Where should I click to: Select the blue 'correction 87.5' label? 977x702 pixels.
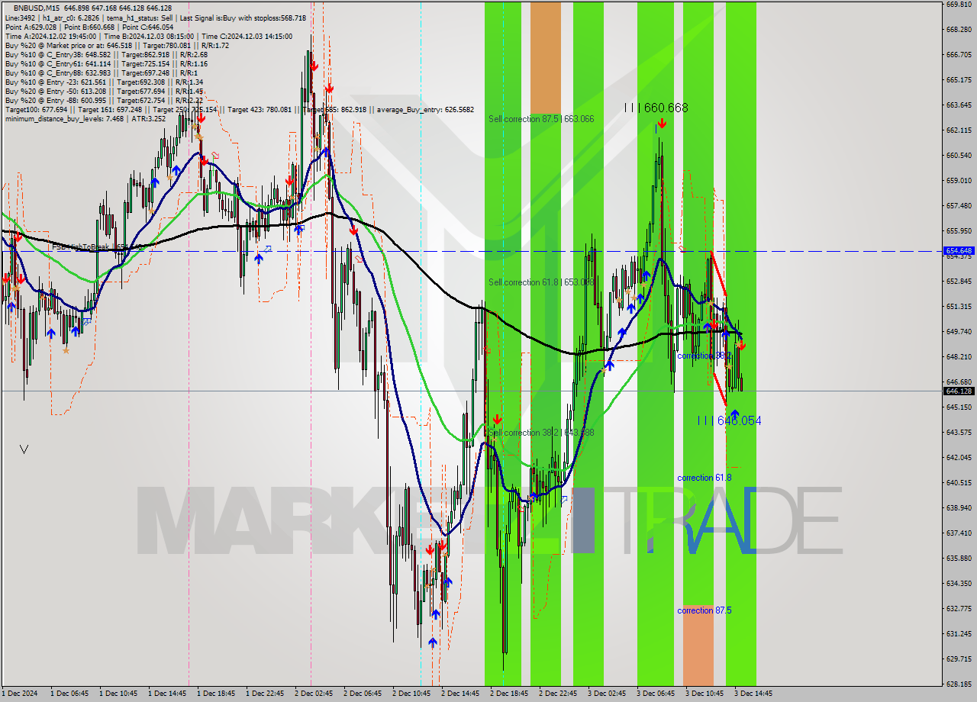705,610
